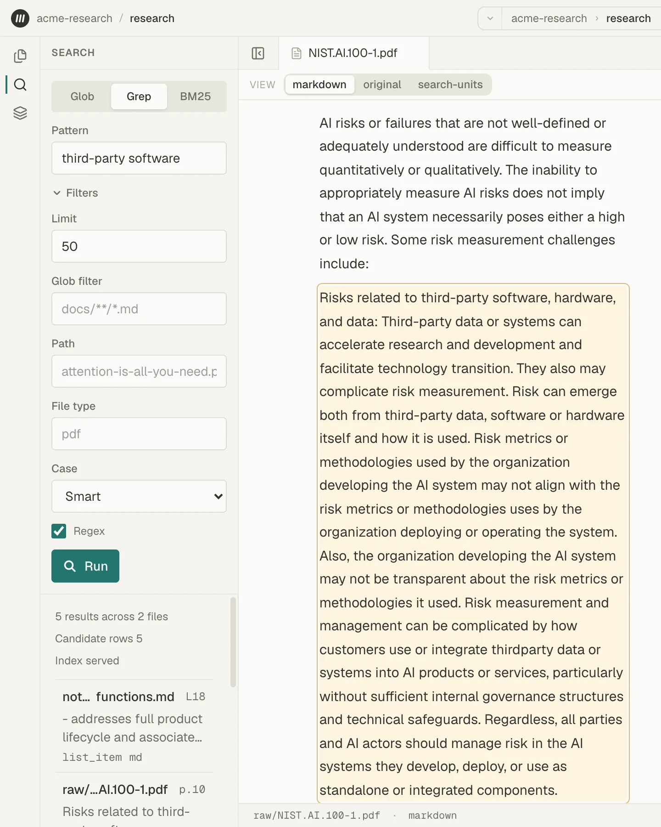The image size is (661, 827).
Task: Select the Grep search mode
Action: 139,96
